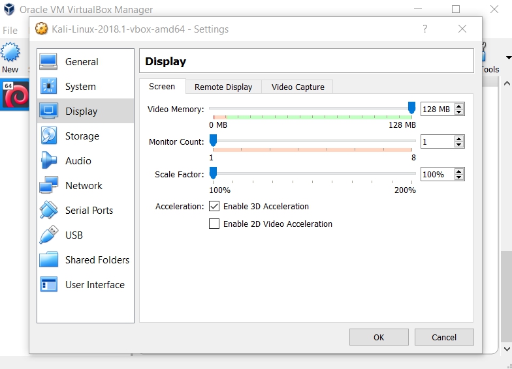
Task: Click the General settings icon
Action: 49,62
